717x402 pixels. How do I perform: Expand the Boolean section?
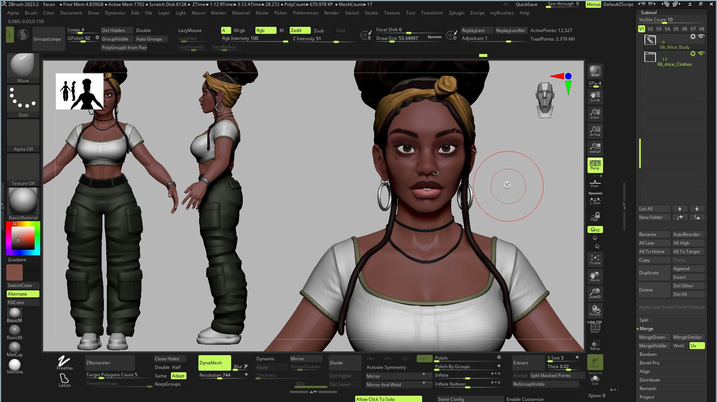pyautogui.click(x=648, y=354)
